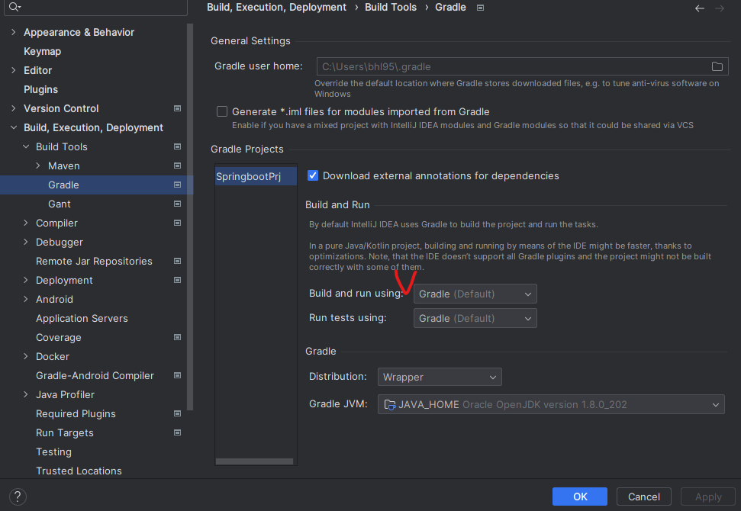Click the project settings icon beside Version Control

[x=177, y=108]
